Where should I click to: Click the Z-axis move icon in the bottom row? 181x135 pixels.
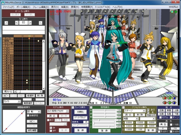tap(174, 103)
